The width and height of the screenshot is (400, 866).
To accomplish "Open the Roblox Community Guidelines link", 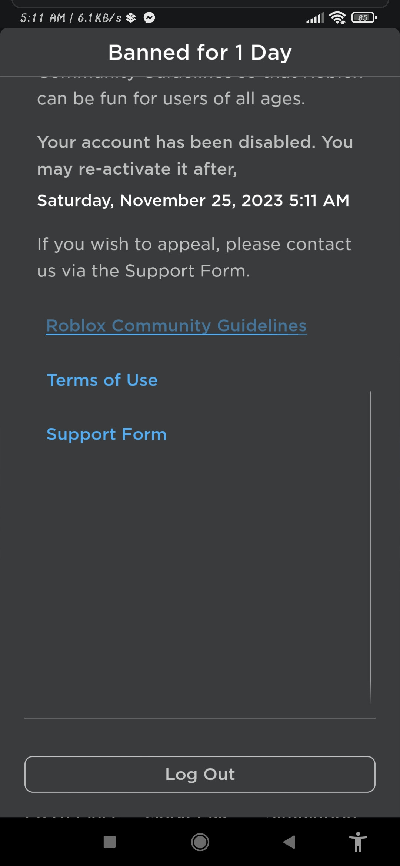I will coord(176,326).
